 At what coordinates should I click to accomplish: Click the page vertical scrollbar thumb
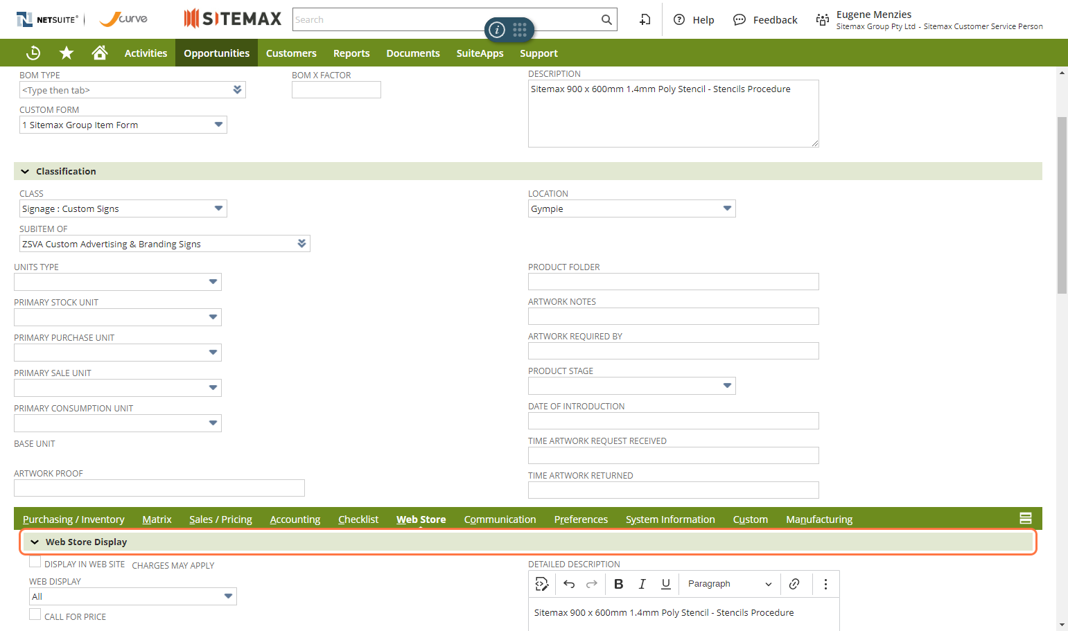point(1062,206)
